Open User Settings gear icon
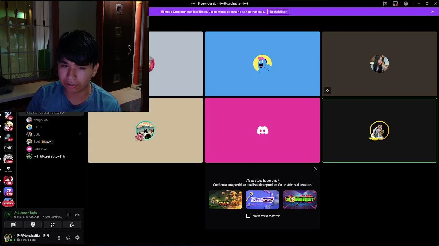 coord(77,237)
